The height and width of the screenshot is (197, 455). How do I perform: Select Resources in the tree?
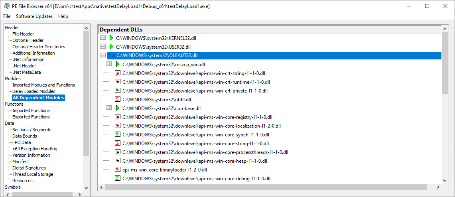pyautogui.click(x=22, y=181)
